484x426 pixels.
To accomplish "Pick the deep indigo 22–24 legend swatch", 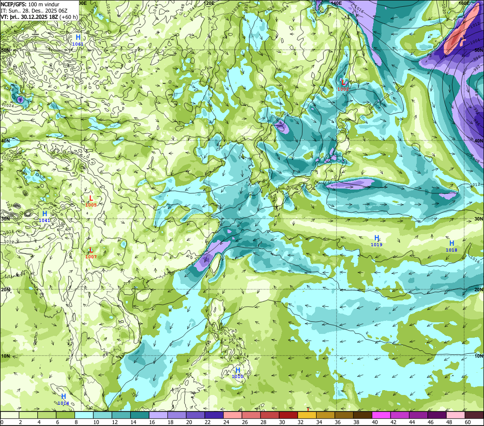I will click(214, 415).
